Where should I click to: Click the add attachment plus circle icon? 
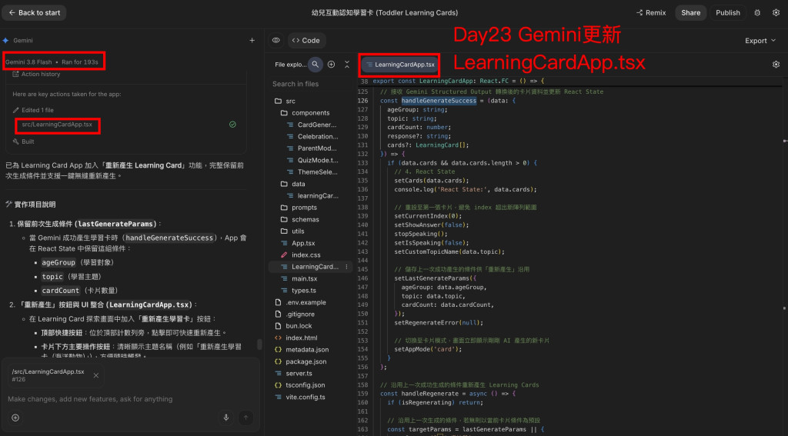15,418
